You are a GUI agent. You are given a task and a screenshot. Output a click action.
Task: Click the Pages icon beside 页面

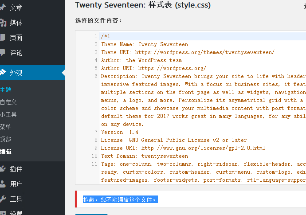tap(3, 38)
